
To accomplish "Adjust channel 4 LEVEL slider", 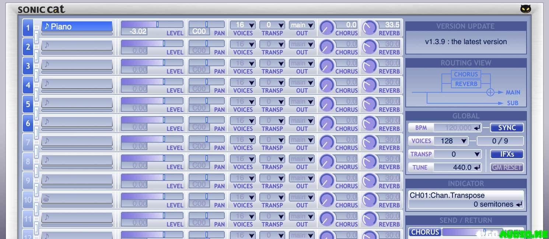I will (152, 82).
